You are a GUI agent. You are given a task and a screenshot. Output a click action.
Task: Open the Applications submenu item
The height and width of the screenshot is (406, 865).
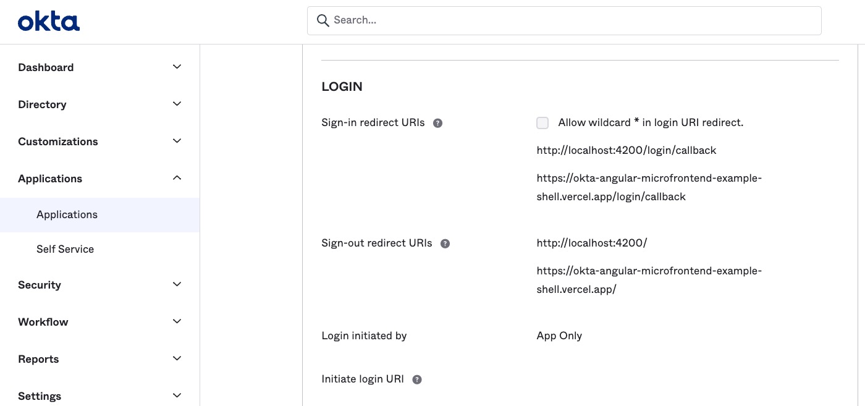(x=67, y=214)
